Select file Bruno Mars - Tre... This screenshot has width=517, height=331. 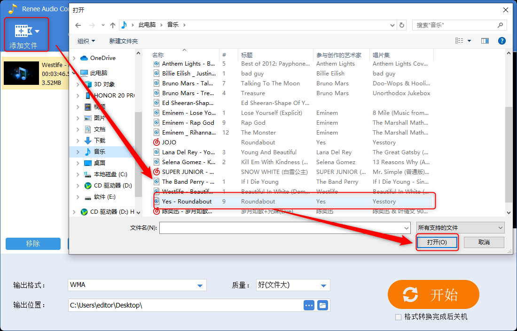click(x=188, y=93)
